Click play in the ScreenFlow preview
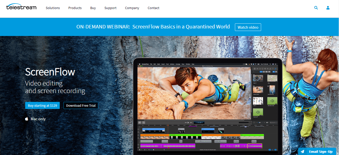 point(188,123)
